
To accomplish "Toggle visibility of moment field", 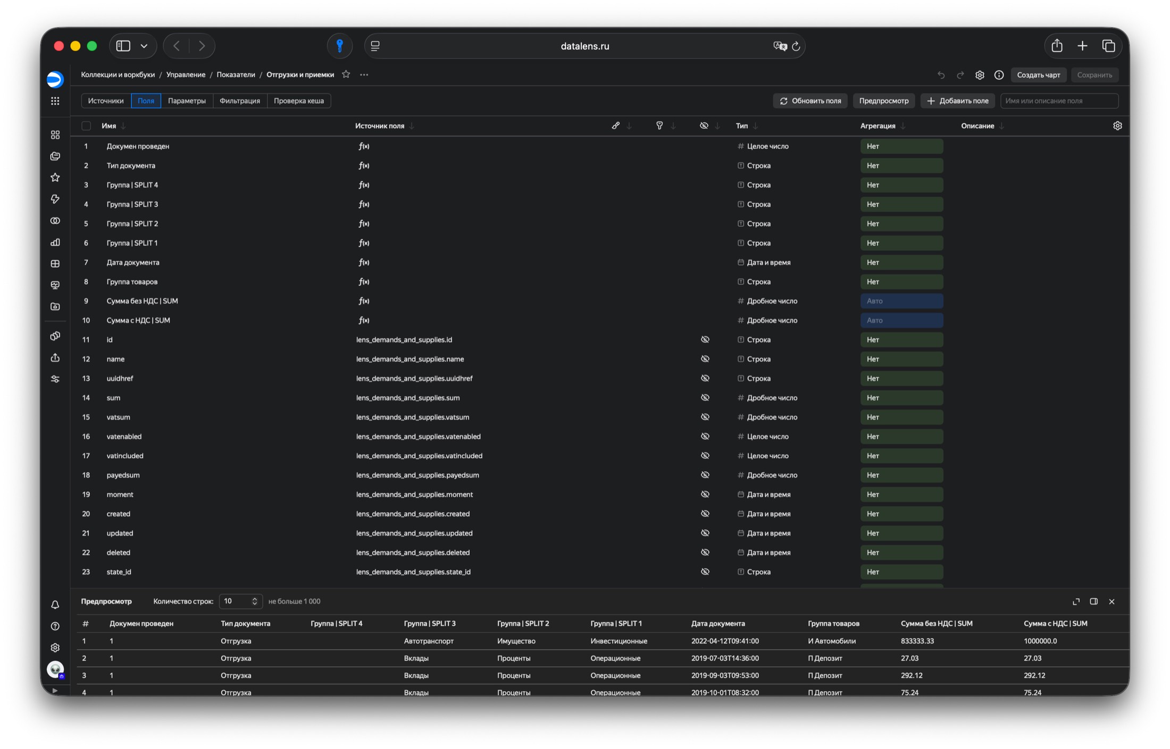I will coord(705,495).
